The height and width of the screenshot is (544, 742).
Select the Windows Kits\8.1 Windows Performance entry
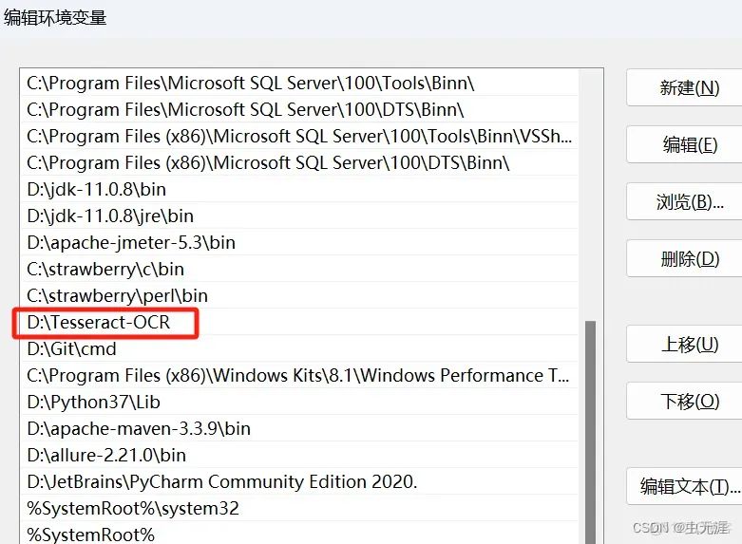click(x=299, y=375)
